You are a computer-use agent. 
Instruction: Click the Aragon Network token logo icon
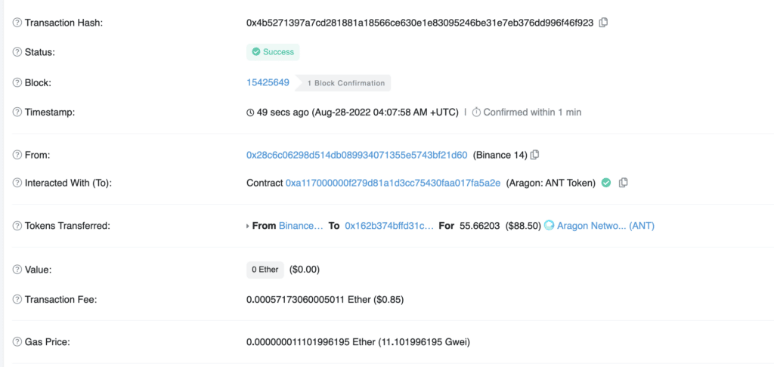tap(550, 225)
